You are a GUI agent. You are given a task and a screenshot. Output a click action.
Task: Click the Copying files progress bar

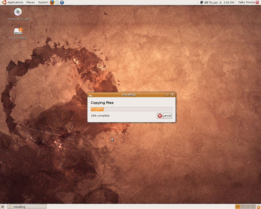(131, 109)
